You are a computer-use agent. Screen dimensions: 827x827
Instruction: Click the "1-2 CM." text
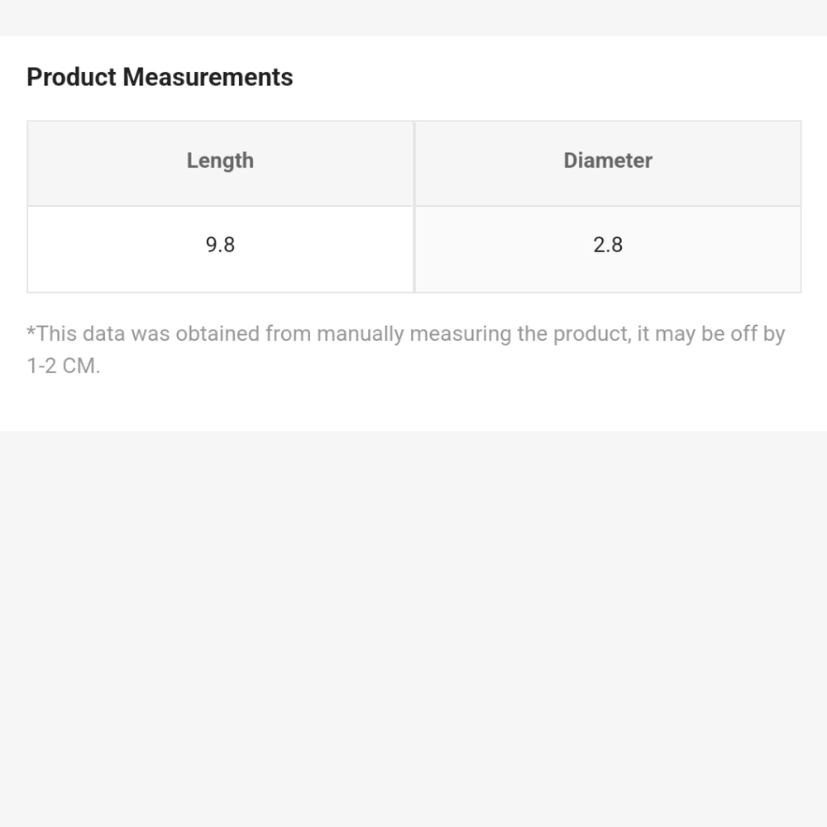coord(64,366)
